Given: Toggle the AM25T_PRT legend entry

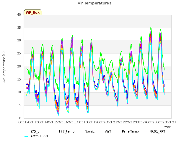Looking at the screenshot, I should [x=36, y=136].
